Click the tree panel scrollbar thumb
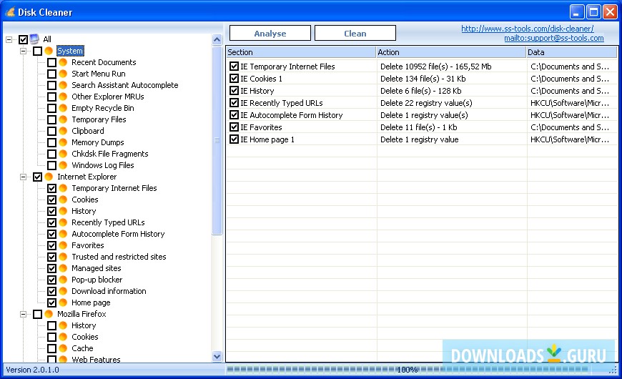The height and width of the screenshot is (379, 622). point(217,140)
